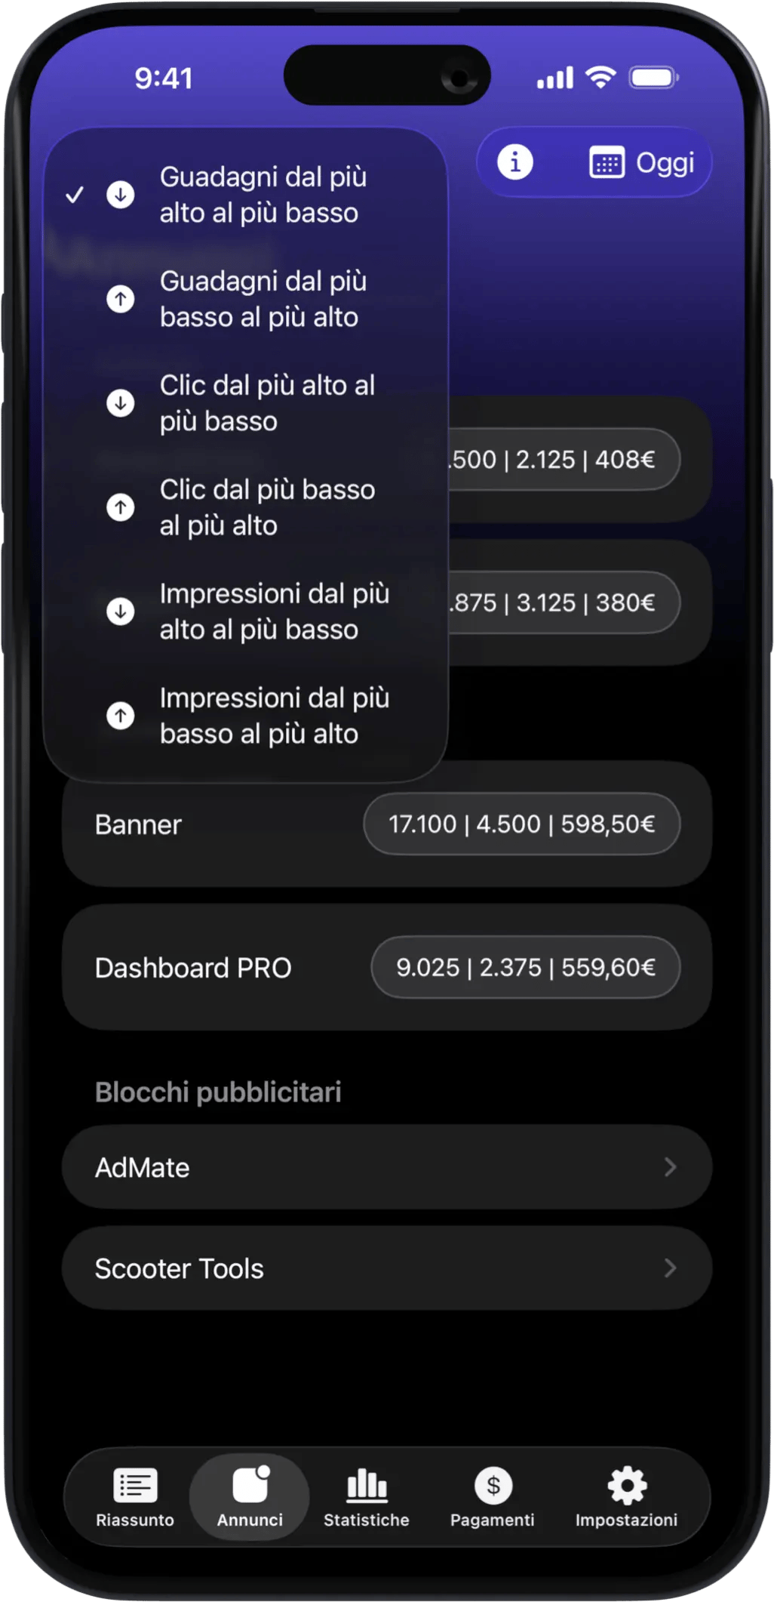Image resolution: width=774 pixels, height=1602 pixels.
Task: Open the Oggi calendar date picker
Action: (x=641, y=163)
